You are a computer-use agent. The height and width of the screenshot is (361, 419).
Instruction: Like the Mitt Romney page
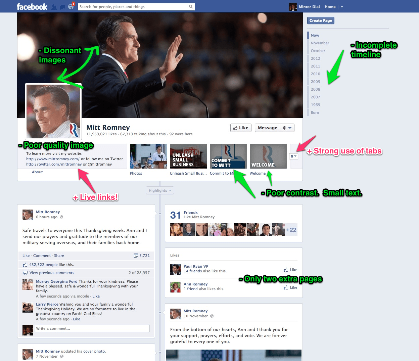coord(241,128)
